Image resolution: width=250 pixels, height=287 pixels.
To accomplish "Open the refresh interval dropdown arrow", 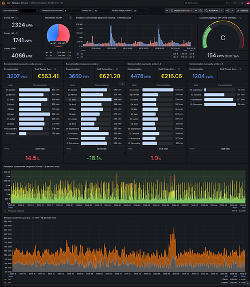I will (x=221, y=10).
